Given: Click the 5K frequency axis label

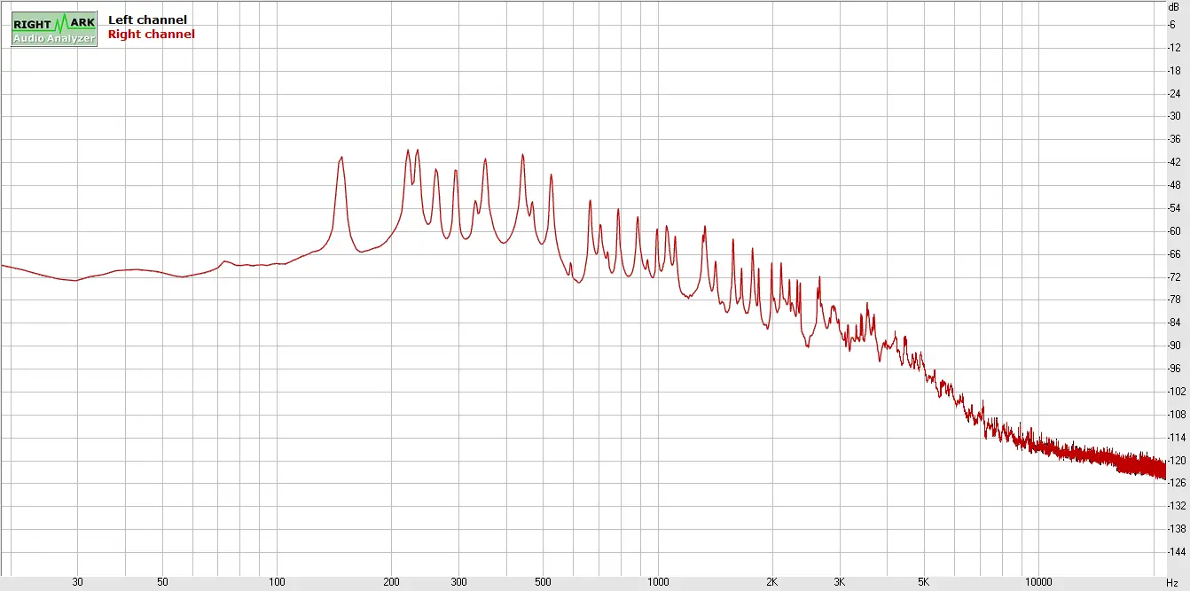Looking at the screenshot, I should [x=924, y=582].
